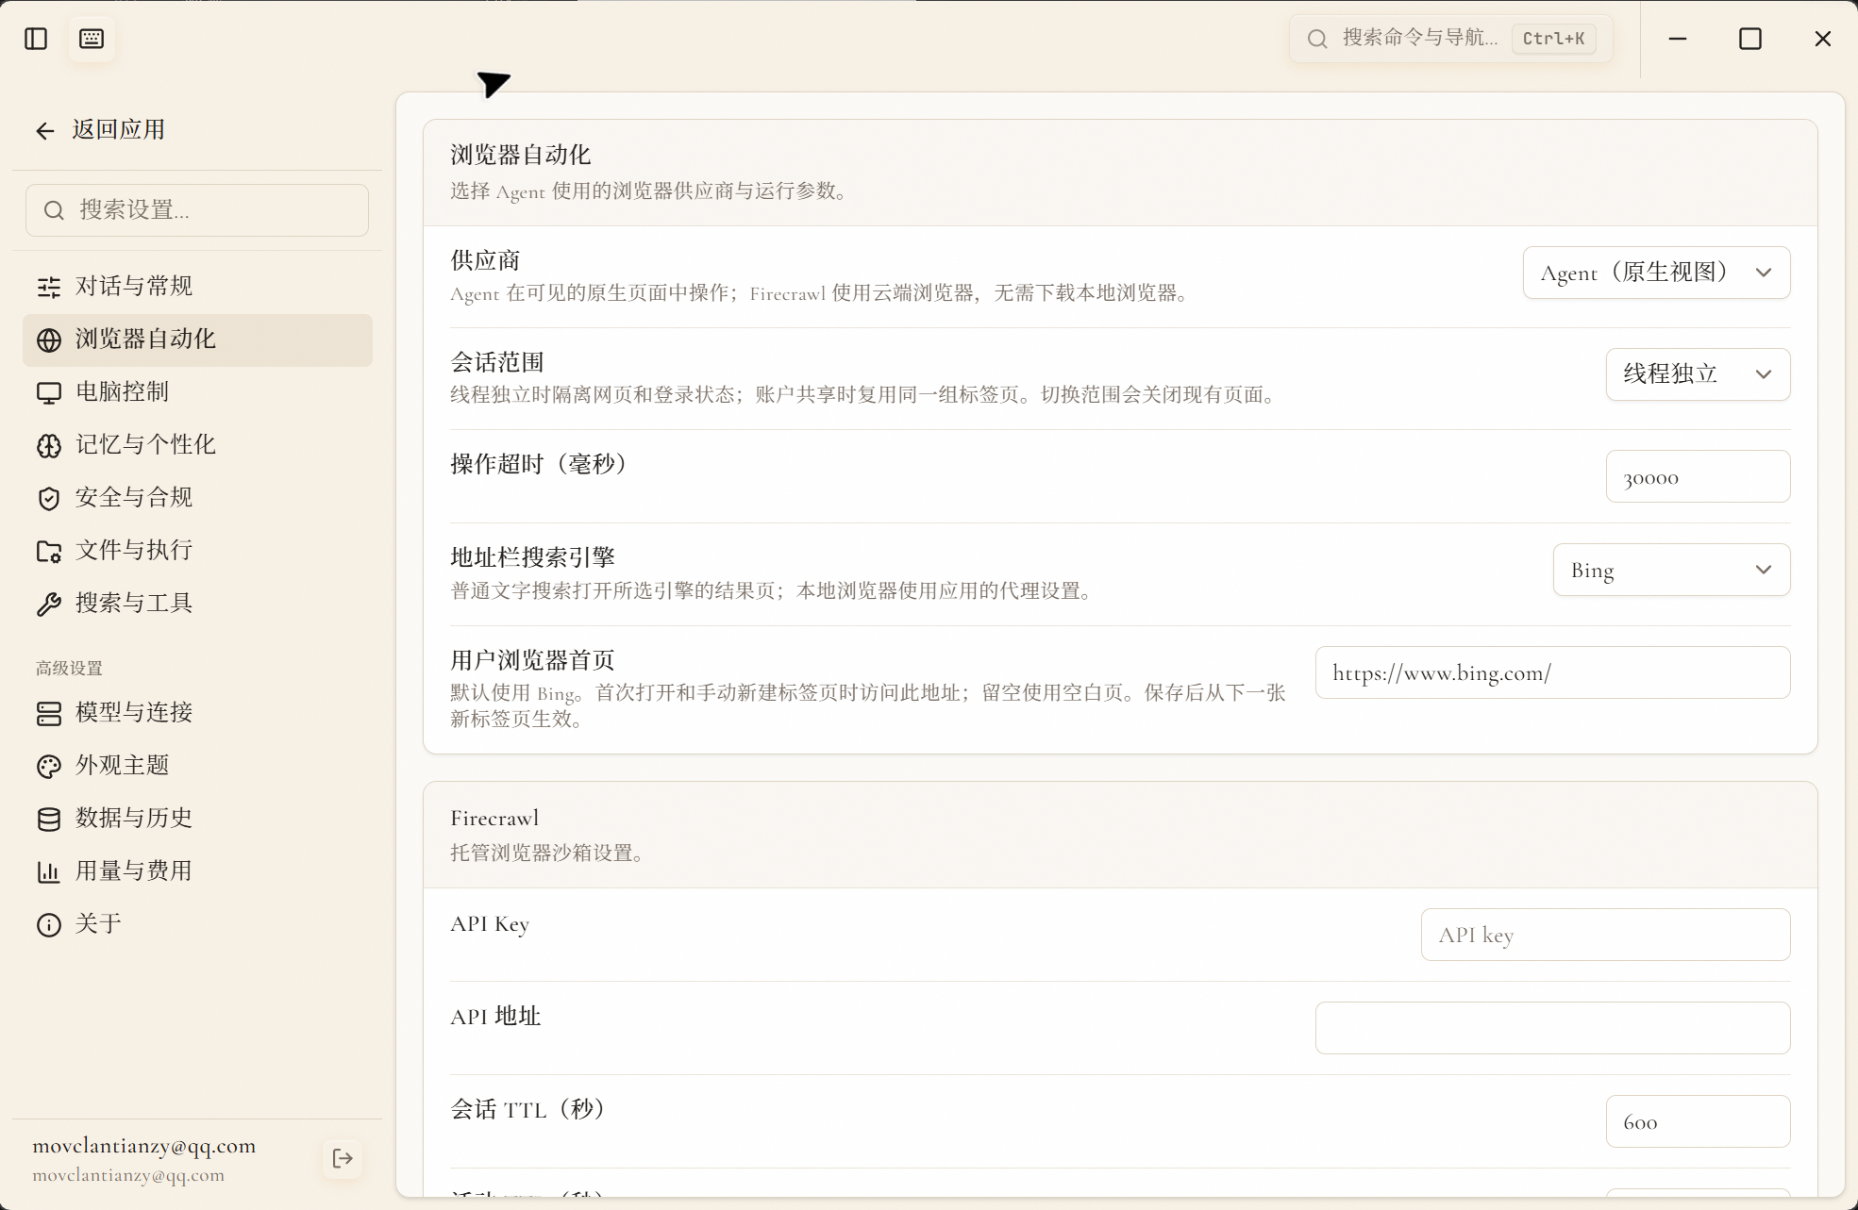
Task: Click the 用户浏览器首页 URL field
Action: coord(1552,672)
